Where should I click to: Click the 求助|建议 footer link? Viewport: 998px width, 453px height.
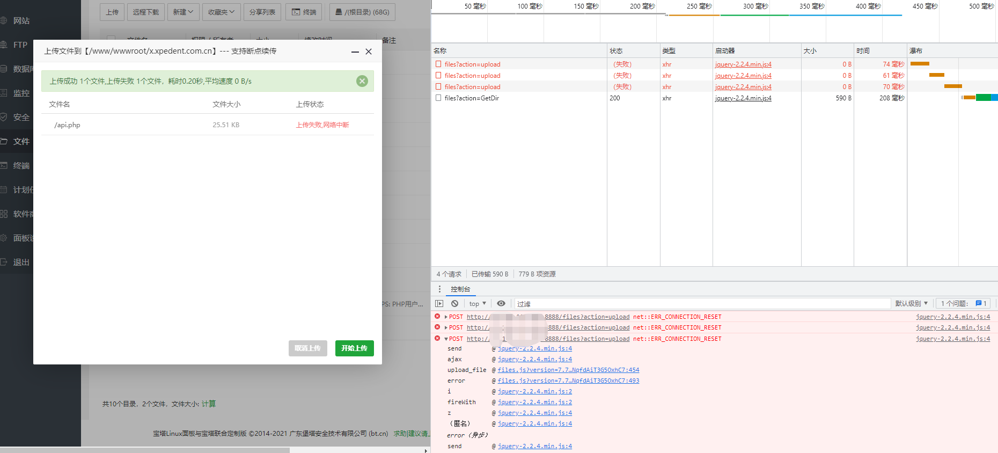[x=410, y=433]
